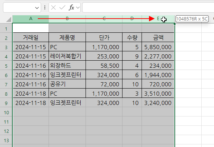The width and height of the screenshot is (214, 147).
Task: Click the 수량 header cell
Action: tap(132, 37)
